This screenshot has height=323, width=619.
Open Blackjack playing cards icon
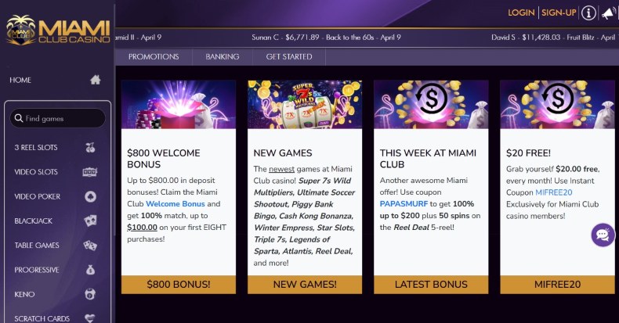(x=90, y=221)
